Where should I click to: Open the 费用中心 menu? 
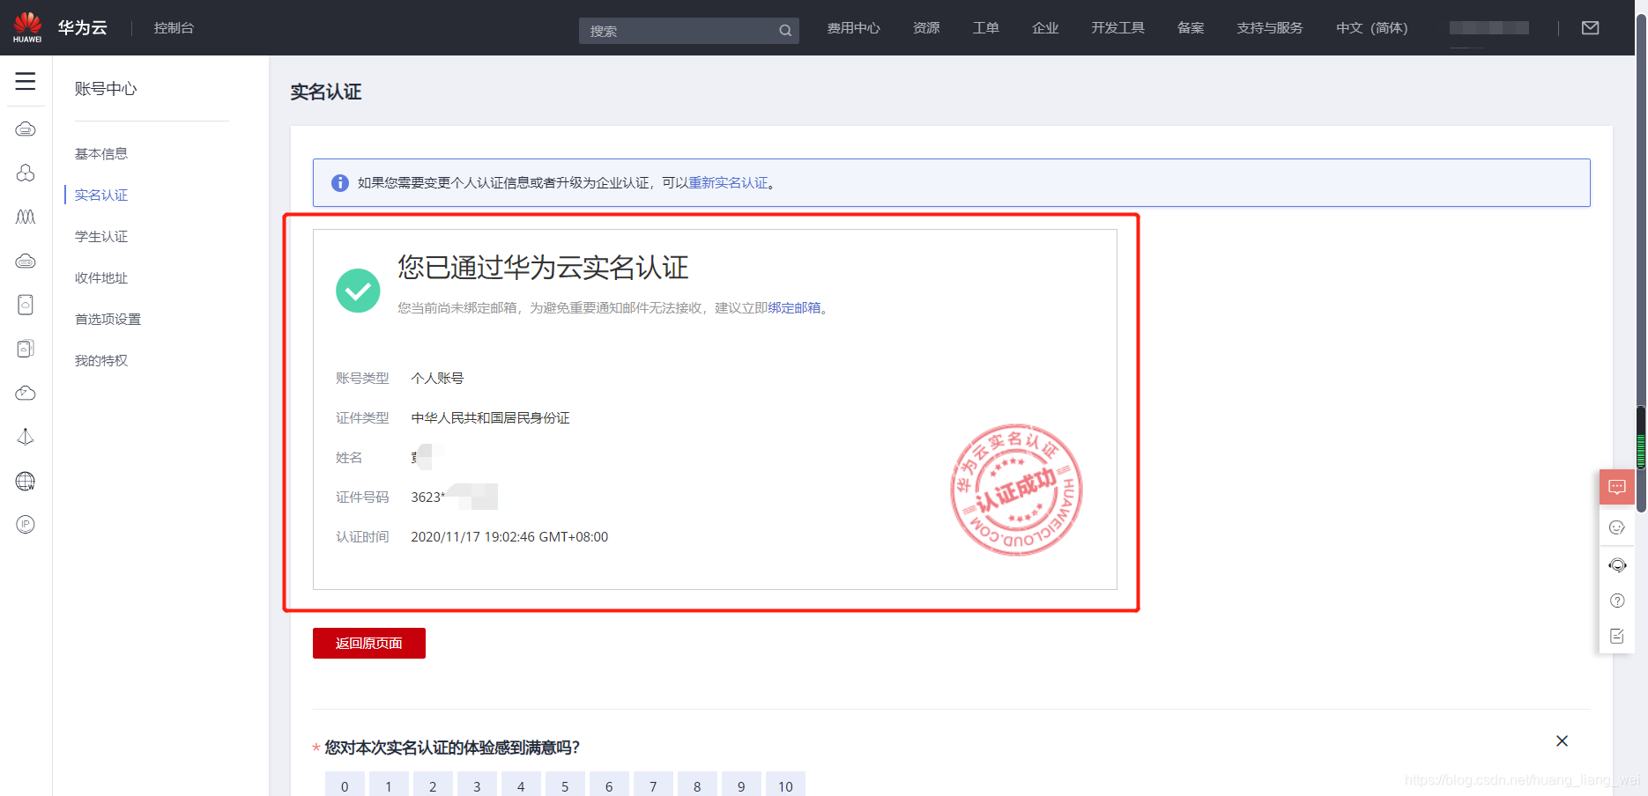click(853, 28)
